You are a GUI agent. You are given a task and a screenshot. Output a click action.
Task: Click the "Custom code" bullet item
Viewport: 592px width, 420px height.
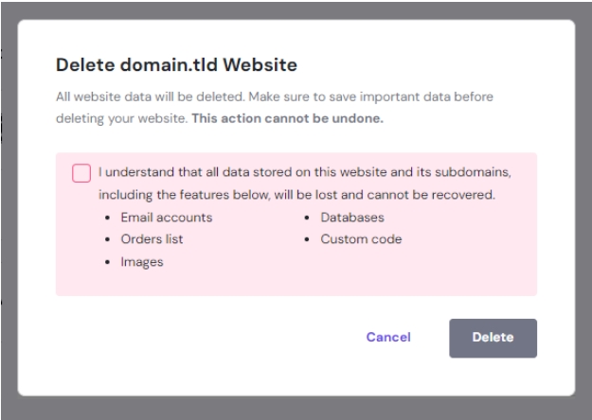pyautogui.click(x=361, y=239)
